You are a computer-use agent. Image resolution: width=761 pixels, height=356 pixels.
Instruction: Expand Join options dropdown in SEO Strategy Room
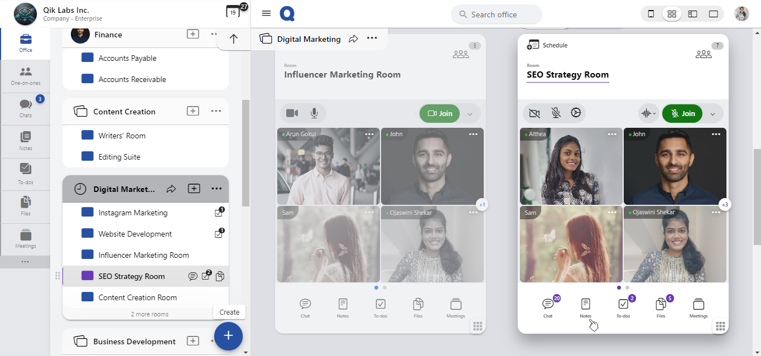coord(712,114)
